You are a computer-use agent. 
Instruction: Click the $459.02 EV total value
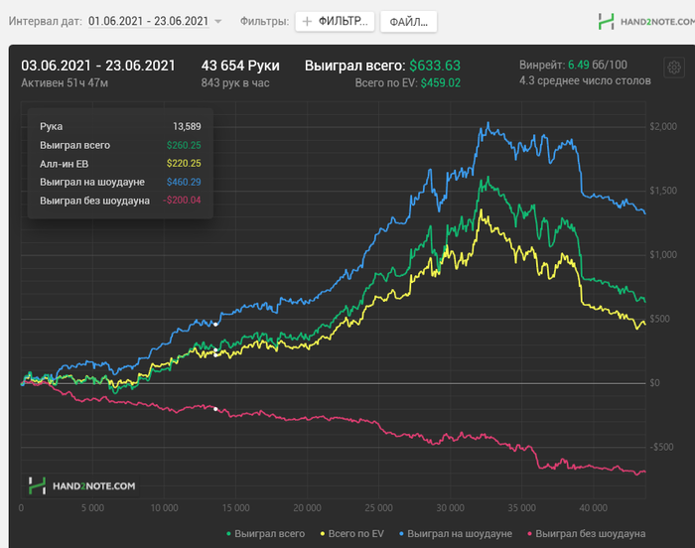441,83
